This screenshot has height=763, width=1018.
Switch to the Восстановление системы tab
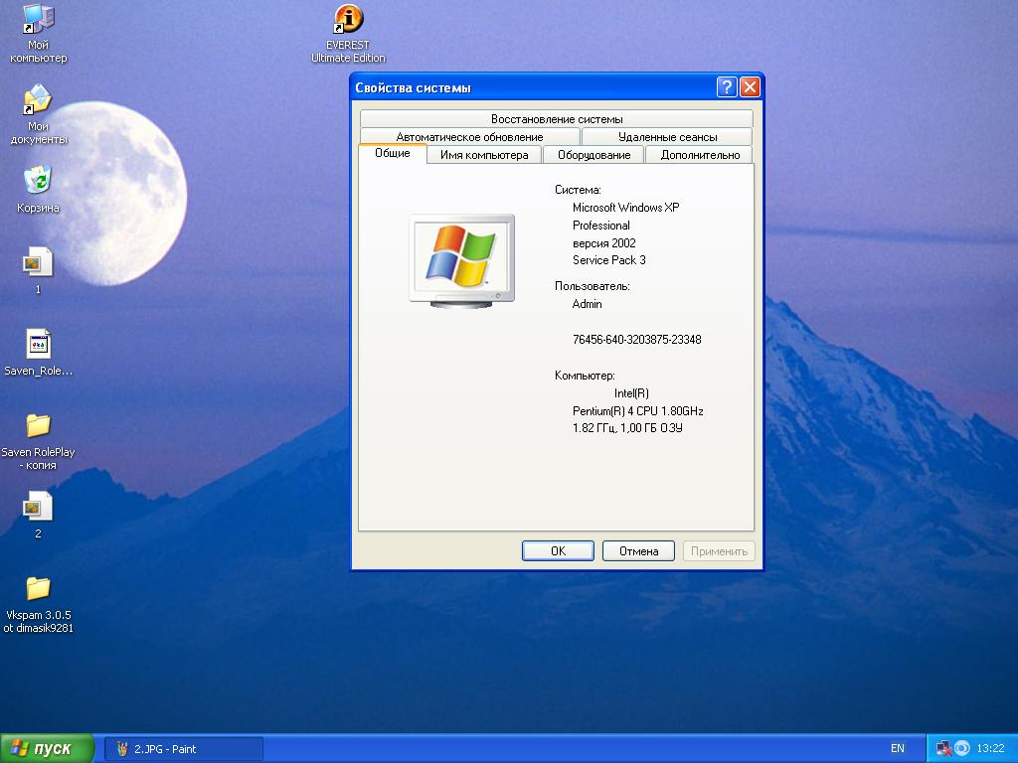pyautogui.click(x=556, y=119)
